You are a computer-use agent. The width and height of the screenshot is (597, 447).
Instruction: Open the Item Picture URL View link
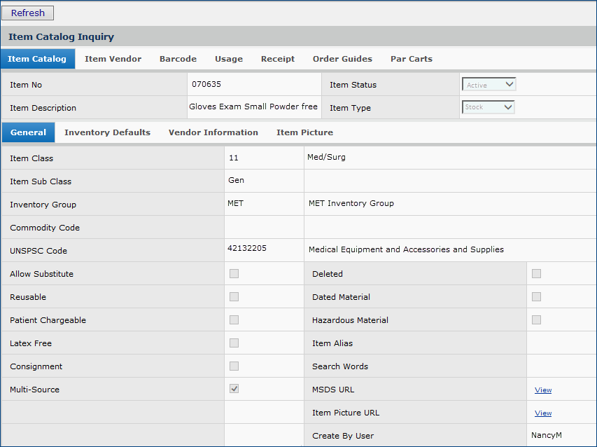[543, 413]
